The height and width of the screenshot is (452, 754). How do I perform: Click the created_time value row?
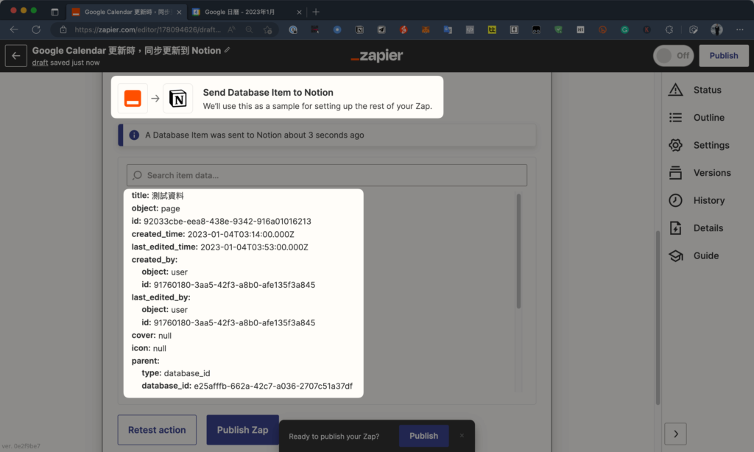pos(213,234)
